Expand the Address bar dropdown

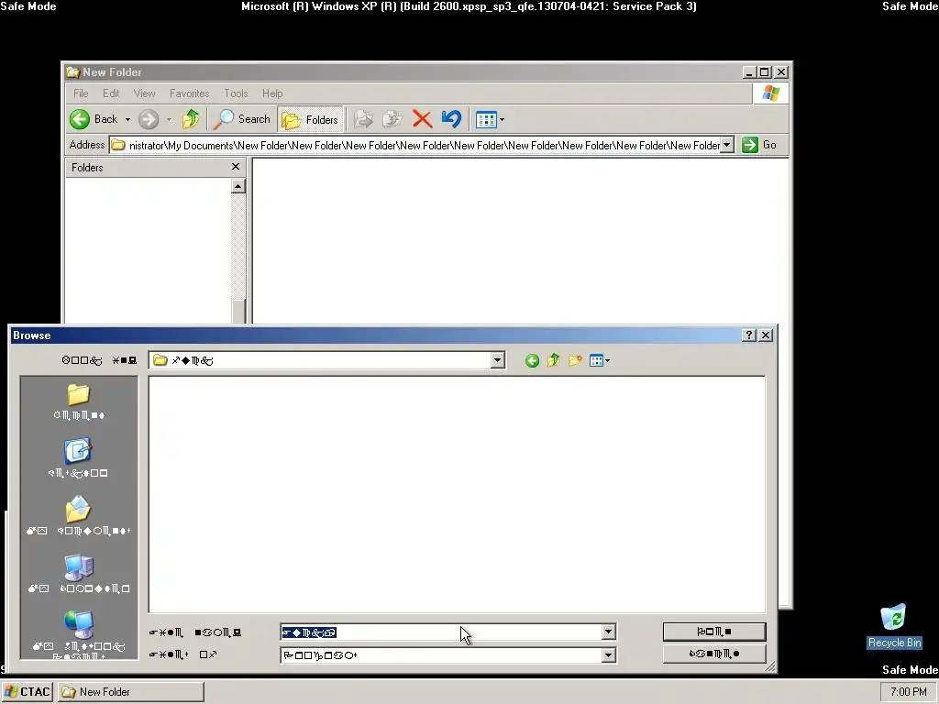tap(727, 145)
